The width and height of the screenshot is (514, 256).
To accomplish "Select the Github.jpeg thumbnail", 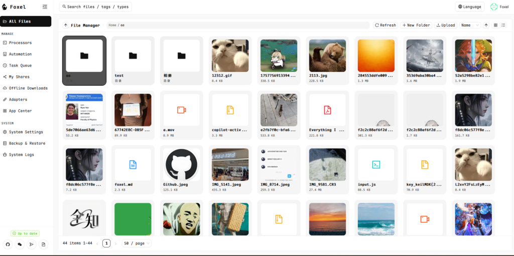I will [182, 165].
